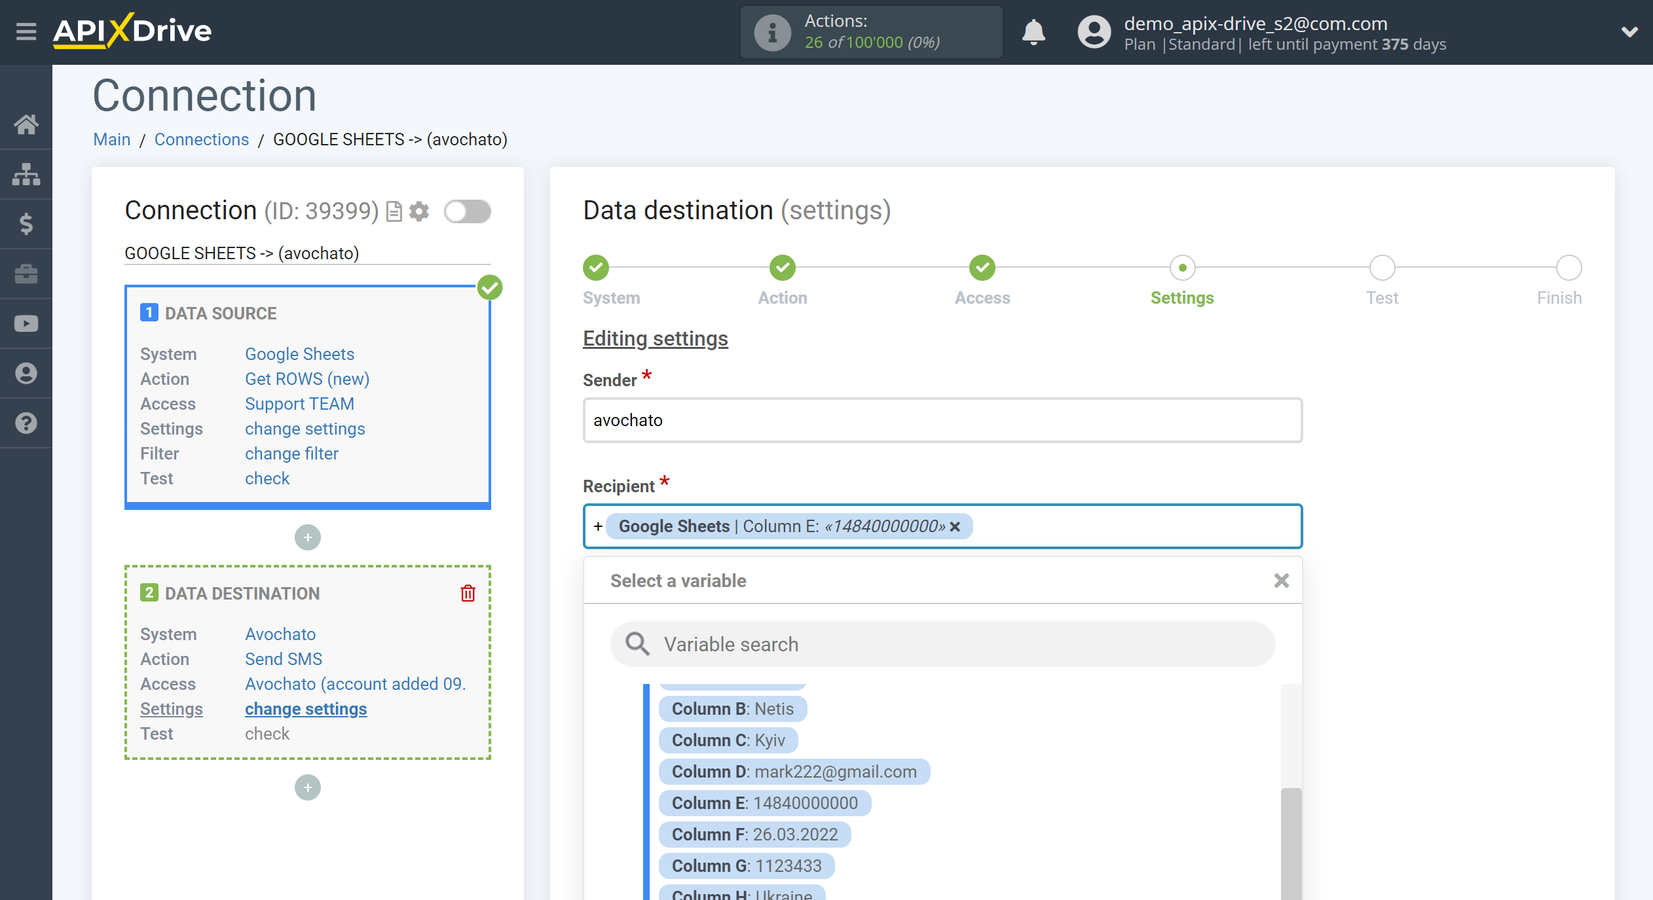Click the Editing settings heading
This screenshot has width=1653, height=900.
coord(656,338)
